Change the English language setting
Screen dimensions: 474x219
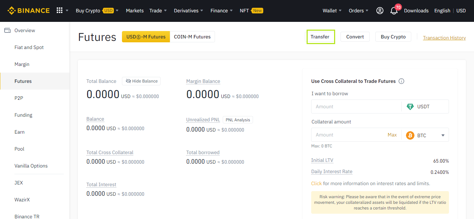[442, 11]
